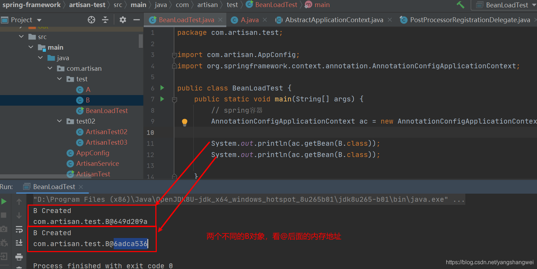Click the java.exe command line in console
Screen dimensions: 537x269
[x=249, y=199]
